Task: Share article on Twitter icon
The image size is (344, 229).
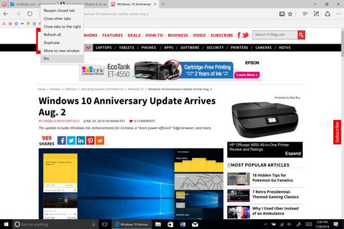Action: [x=71, y=140]
